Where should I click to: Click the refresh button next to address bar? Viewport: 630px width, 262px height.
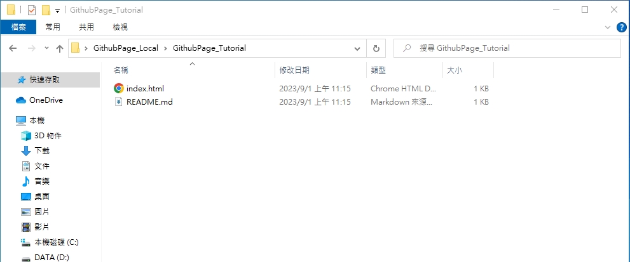[x=376, y=48]
